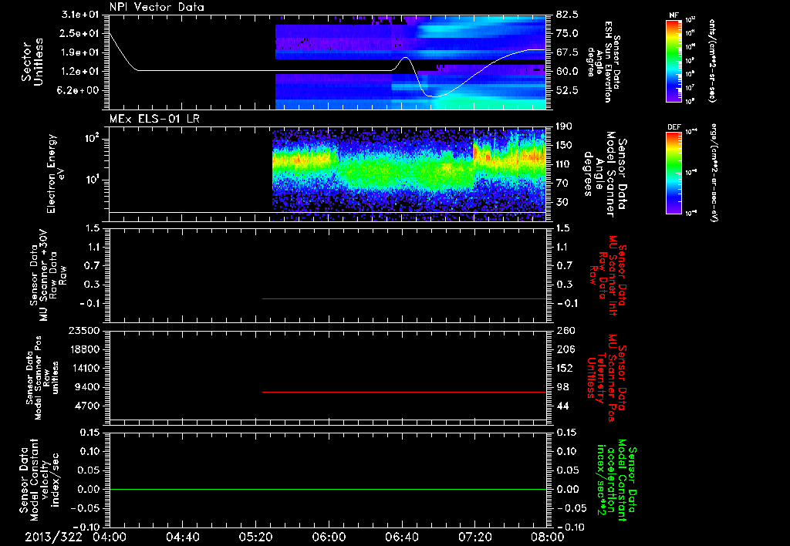Click the 152 telemetry position tick
790x546 pixels.
point(564,368)
